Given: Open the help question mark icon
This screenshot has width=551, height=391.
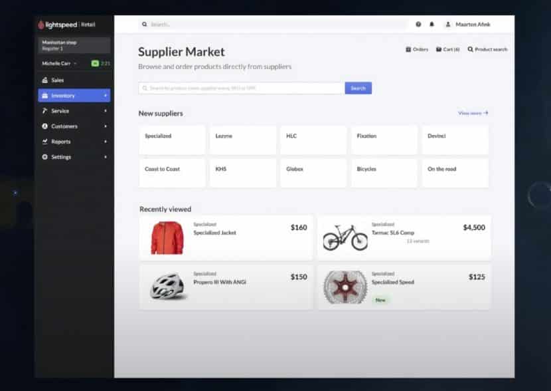Looking at the screenshot, I should click(x=418, y=25).
